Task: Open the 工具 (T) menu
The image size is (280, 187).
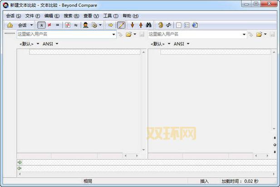Action: coord(111,16)
